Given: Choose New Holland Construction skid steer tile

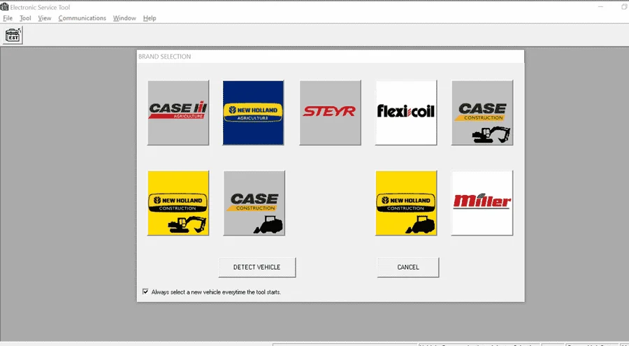Looking at the screenshot, I should click(406, 203).
